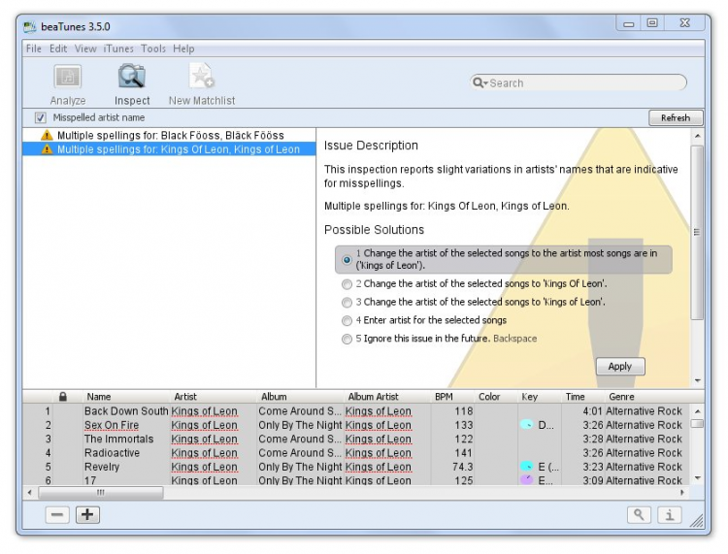Click the Apply button

tap(620, 367)
